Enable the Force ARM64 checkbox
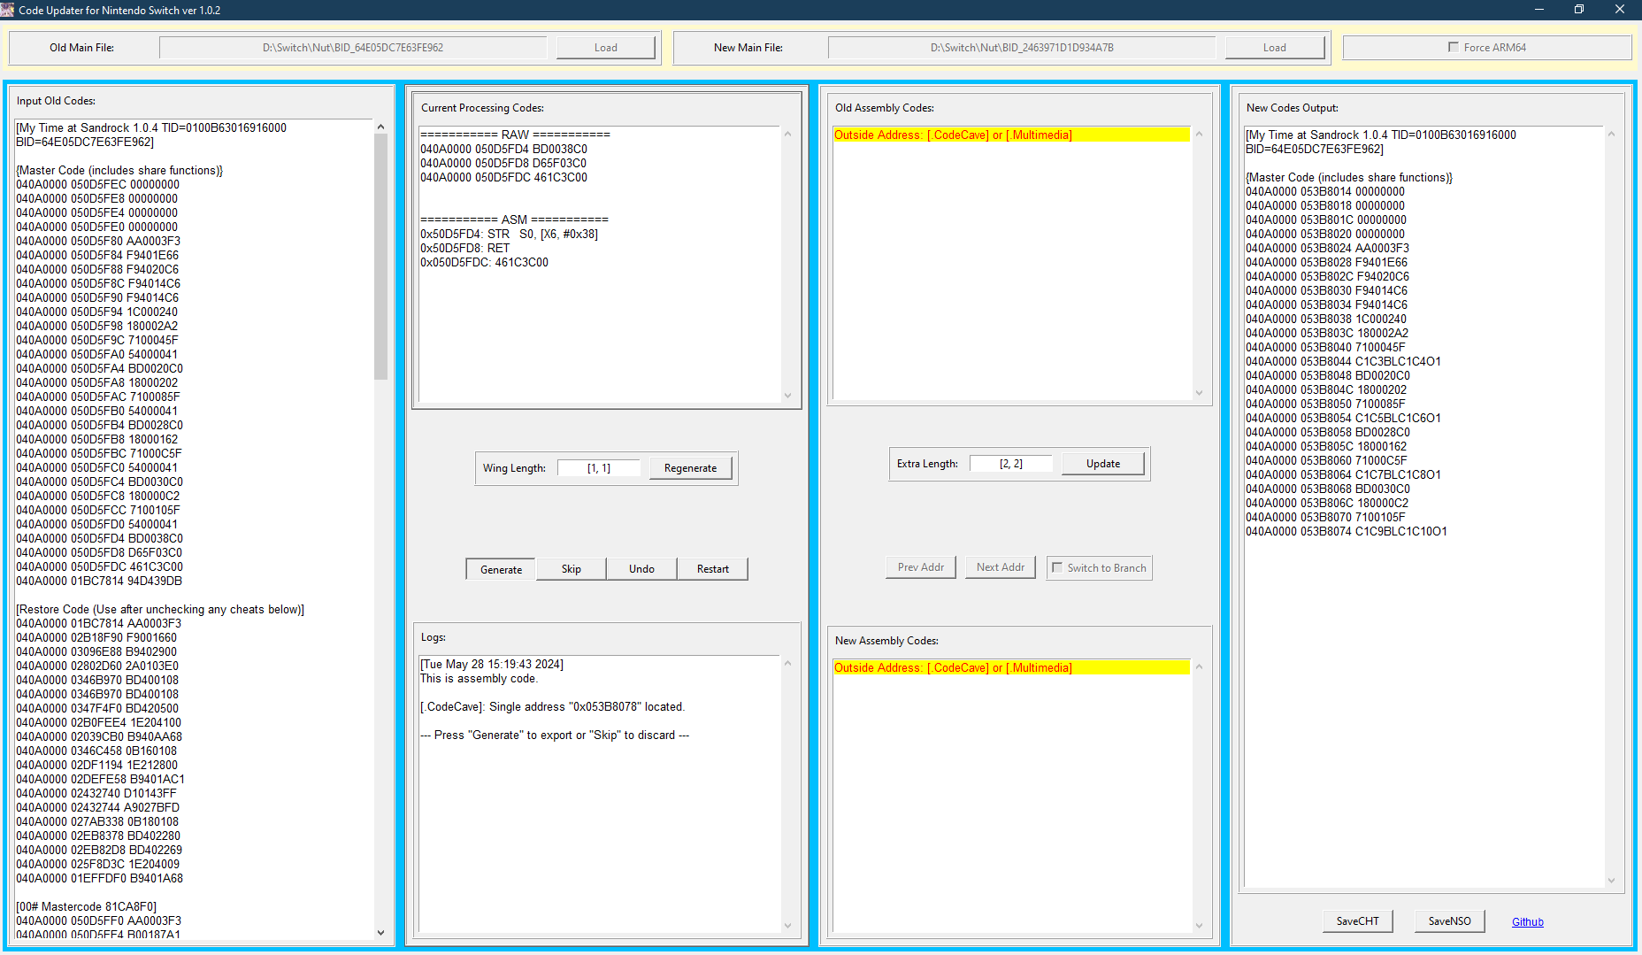The image size is (1642, 955). 1453,47
